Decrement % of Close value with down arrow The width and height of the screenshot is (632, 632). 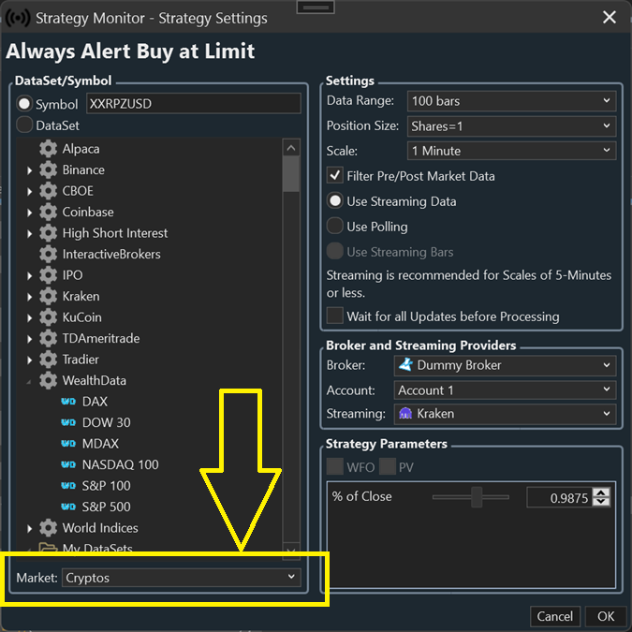[600, 501]
